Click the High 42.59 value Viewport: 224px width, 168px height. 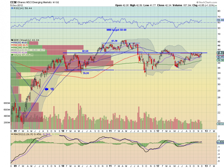click(136, 5)
